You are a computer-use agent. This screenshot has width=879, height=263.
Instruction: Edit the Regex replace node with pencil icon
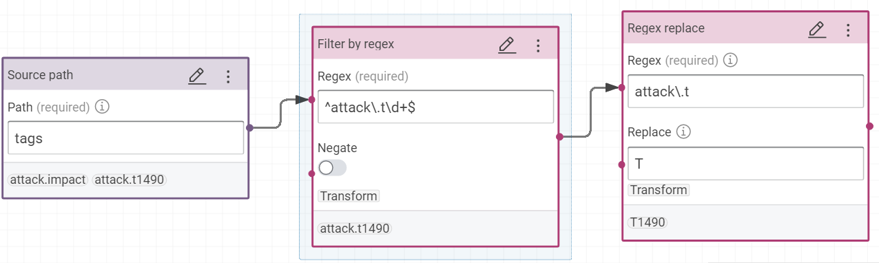(817, 30)
